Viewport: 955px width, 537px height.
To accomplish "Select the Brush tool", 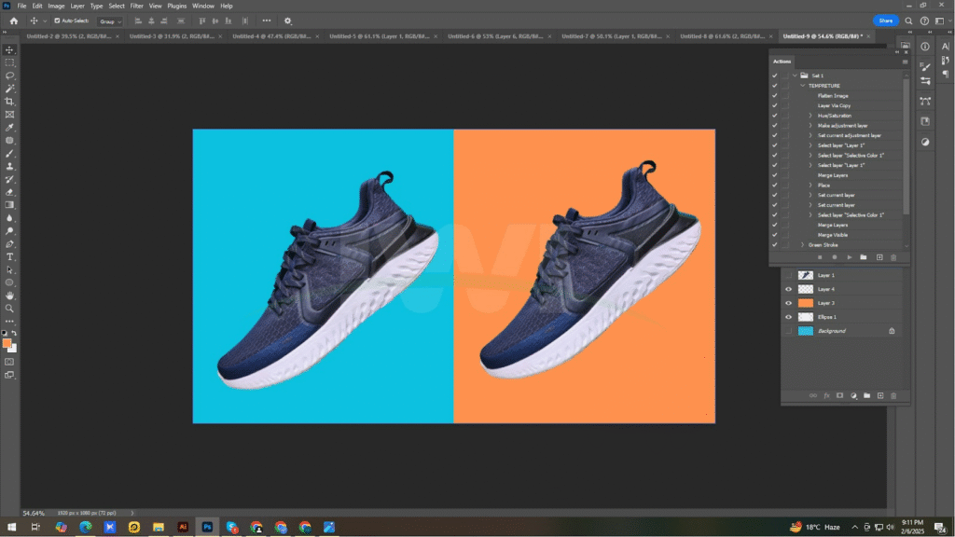I will click(x=9, y=154).
